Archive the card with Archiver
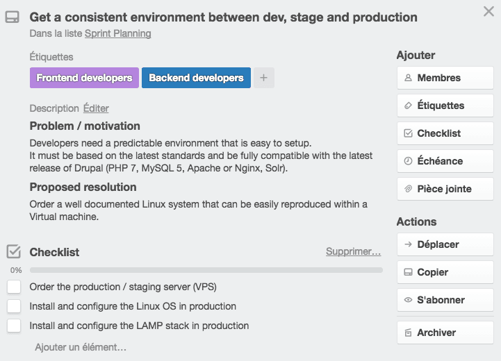 (445, 333)
